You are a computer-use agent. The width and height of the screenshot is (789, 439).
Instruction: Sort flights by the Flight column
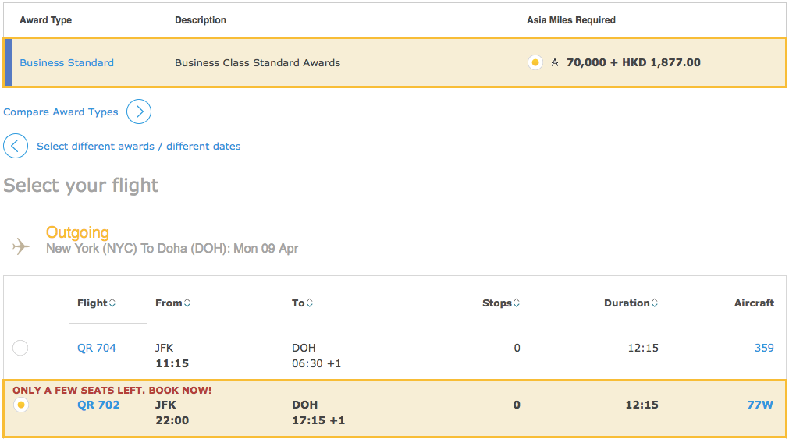[x=96, y=303]
